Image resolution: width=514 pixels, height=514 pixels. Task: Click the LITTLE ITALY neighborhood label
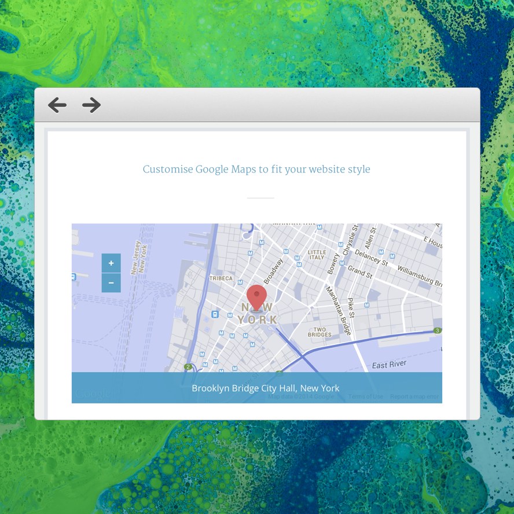tap(317, 255)
